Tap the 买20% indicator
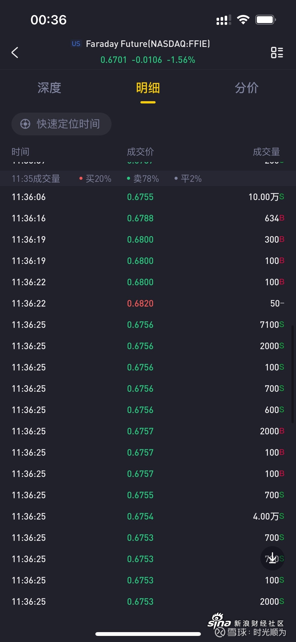This screenshot has height=642, width=296. click(x=95, y=179)
